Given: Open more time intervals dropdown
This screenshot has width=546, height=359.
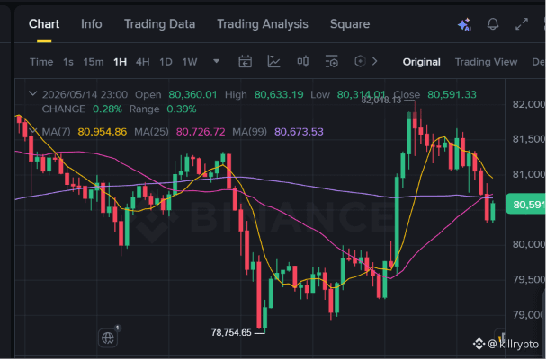Looking at the screenshot, I should (216, 62).
